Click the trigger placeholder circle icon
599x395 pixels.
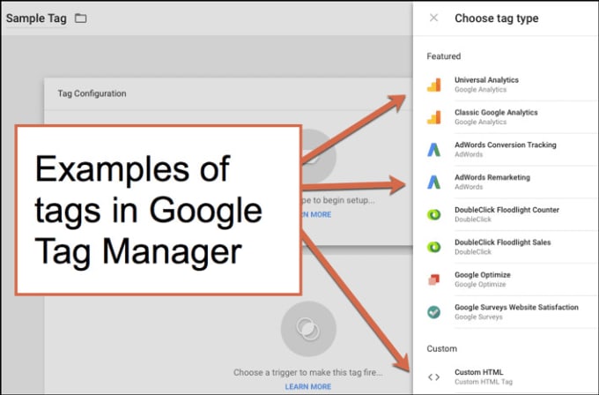point(308,329)
